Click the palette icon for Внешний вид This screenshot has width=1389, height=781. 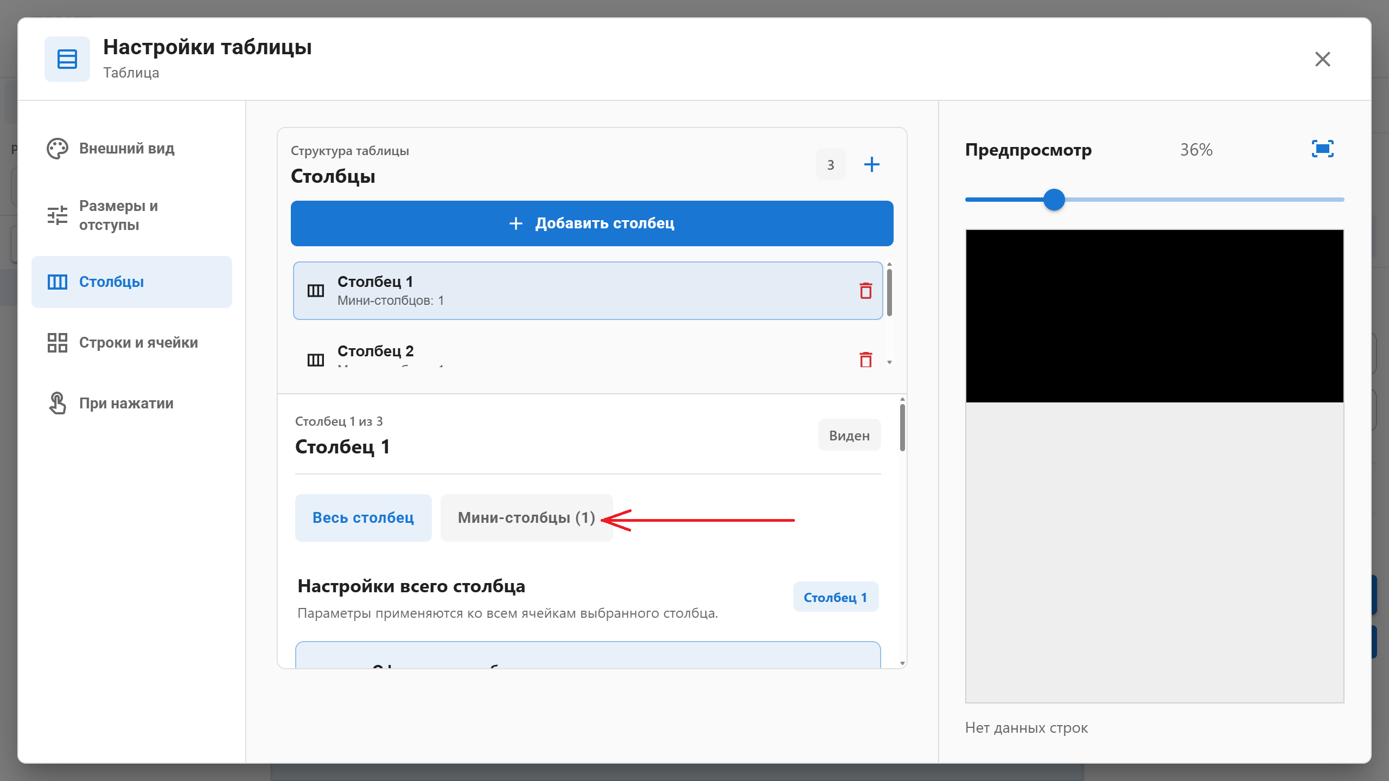click(x=57, y=149)
